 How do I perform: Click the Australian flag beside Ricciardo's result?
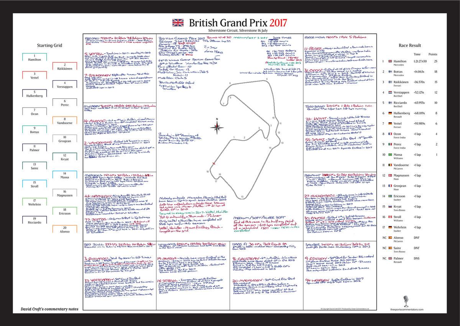[390, 103]
